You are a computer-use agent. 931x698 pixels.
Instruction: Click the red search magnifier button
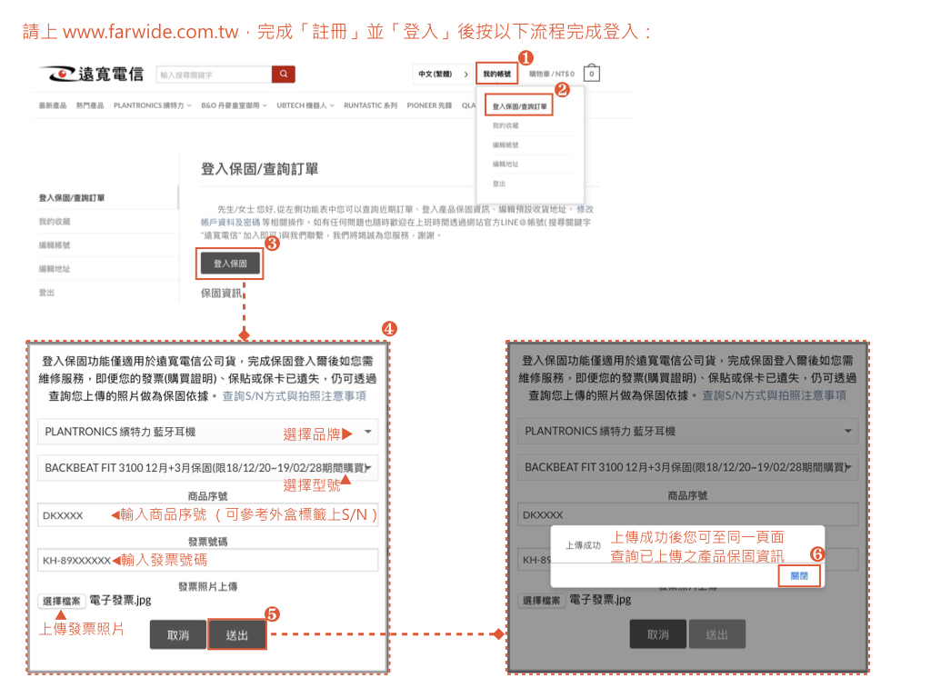click(284, 75)
